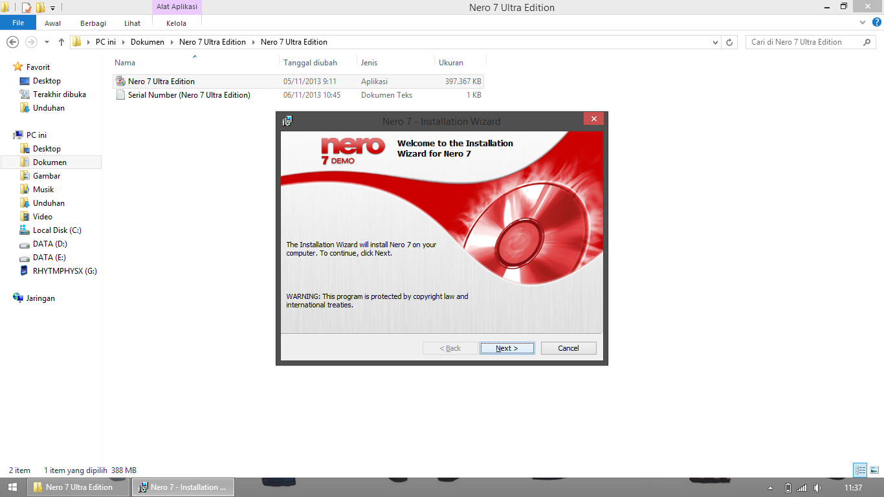Cancel the Nero 7 installation wizard
Image resolution: width=884 pixels, height=497 pixels.
coord(568,348)
